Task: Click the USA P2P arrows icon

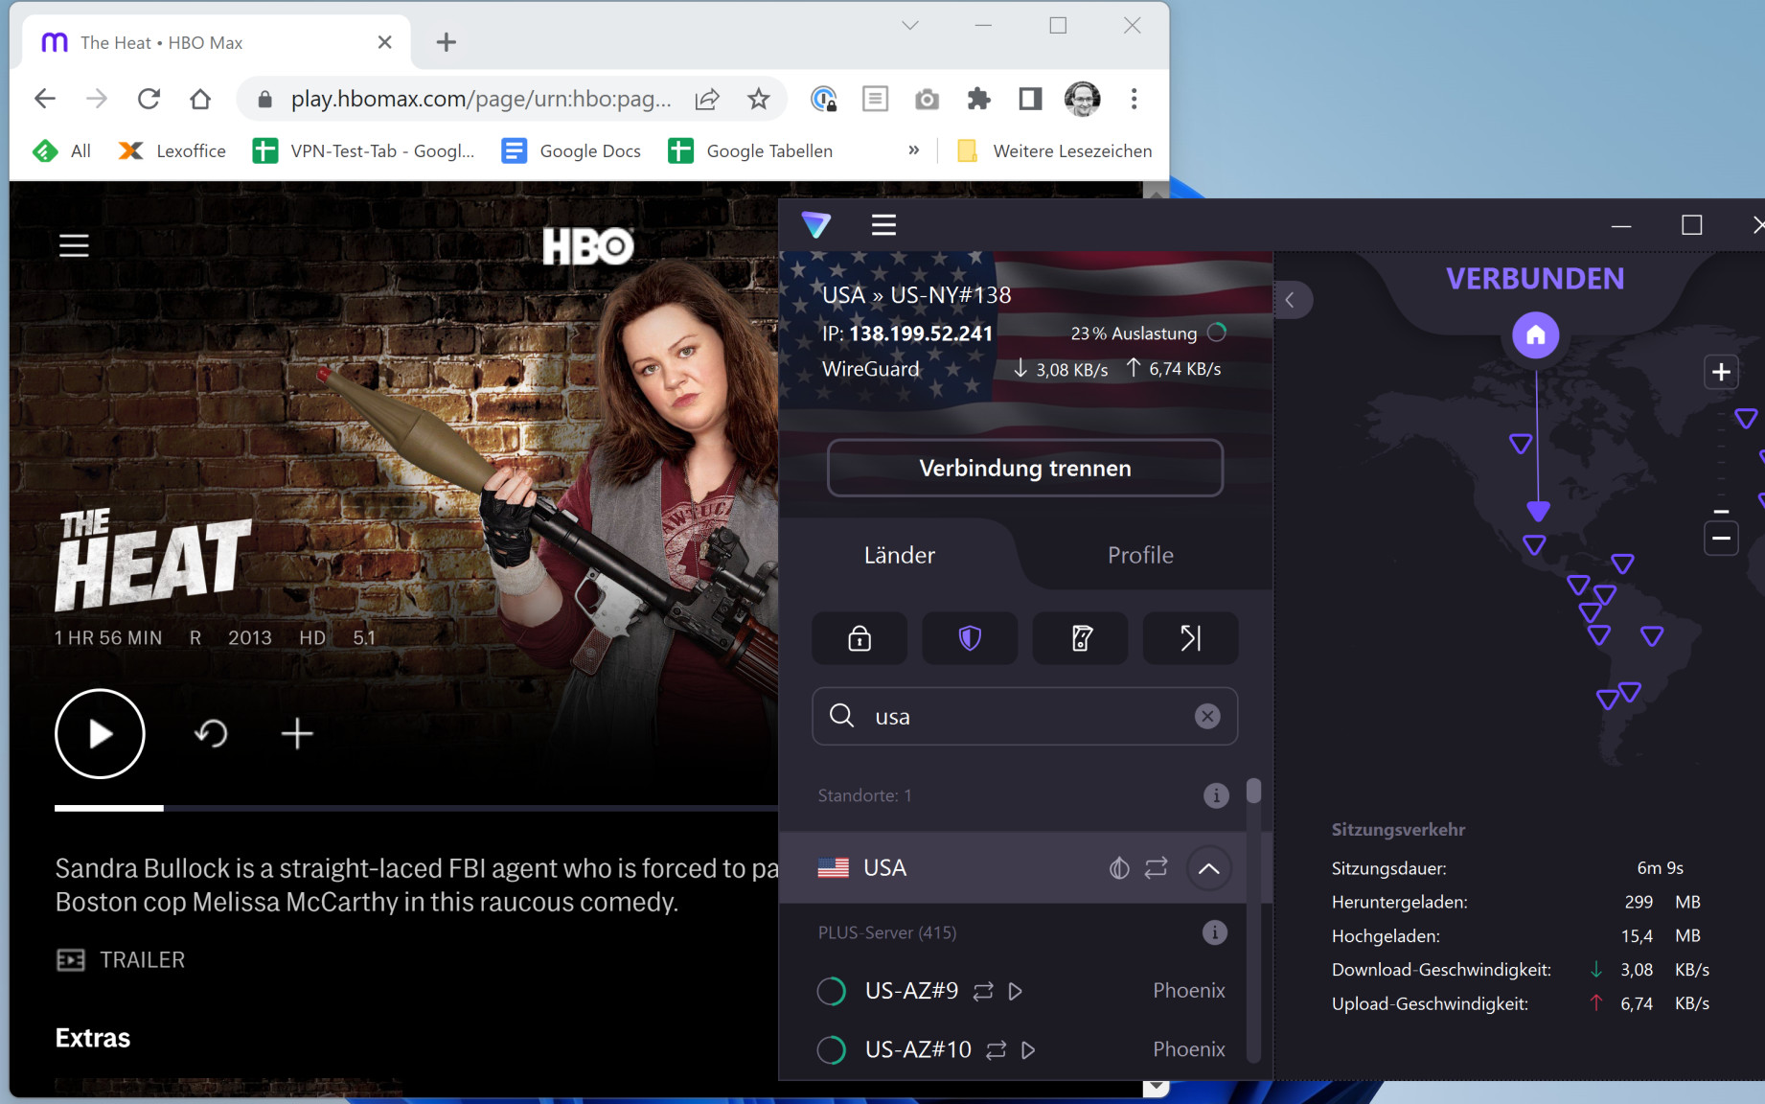Action: (1157, 868)
